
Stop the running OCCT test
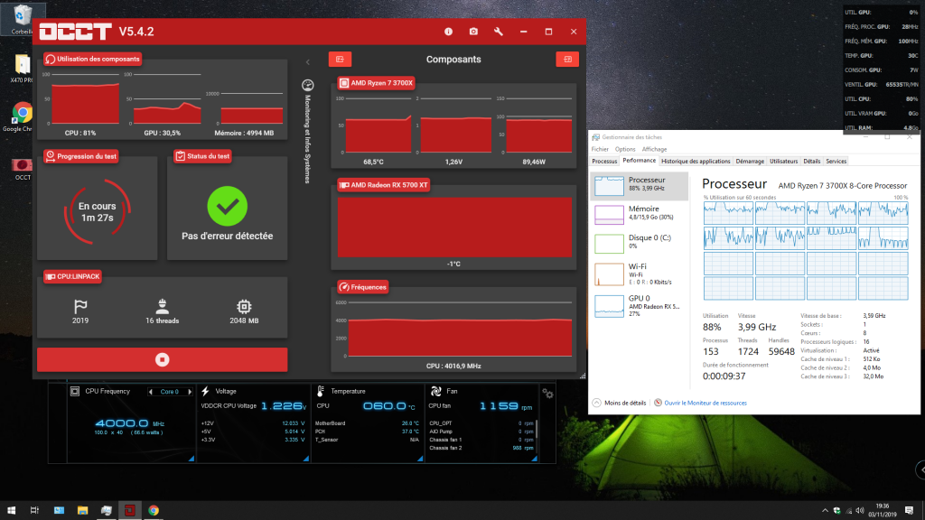[163, 359]
